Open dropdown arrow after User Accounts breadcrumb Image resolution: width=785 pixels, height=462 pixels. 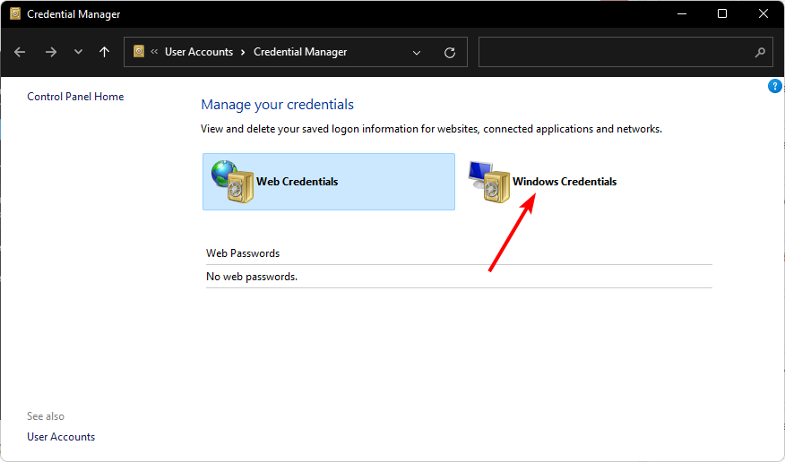tap(243, 52)
